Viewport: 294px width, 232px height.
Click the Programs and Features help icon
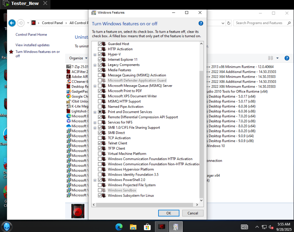click(287, 58)
